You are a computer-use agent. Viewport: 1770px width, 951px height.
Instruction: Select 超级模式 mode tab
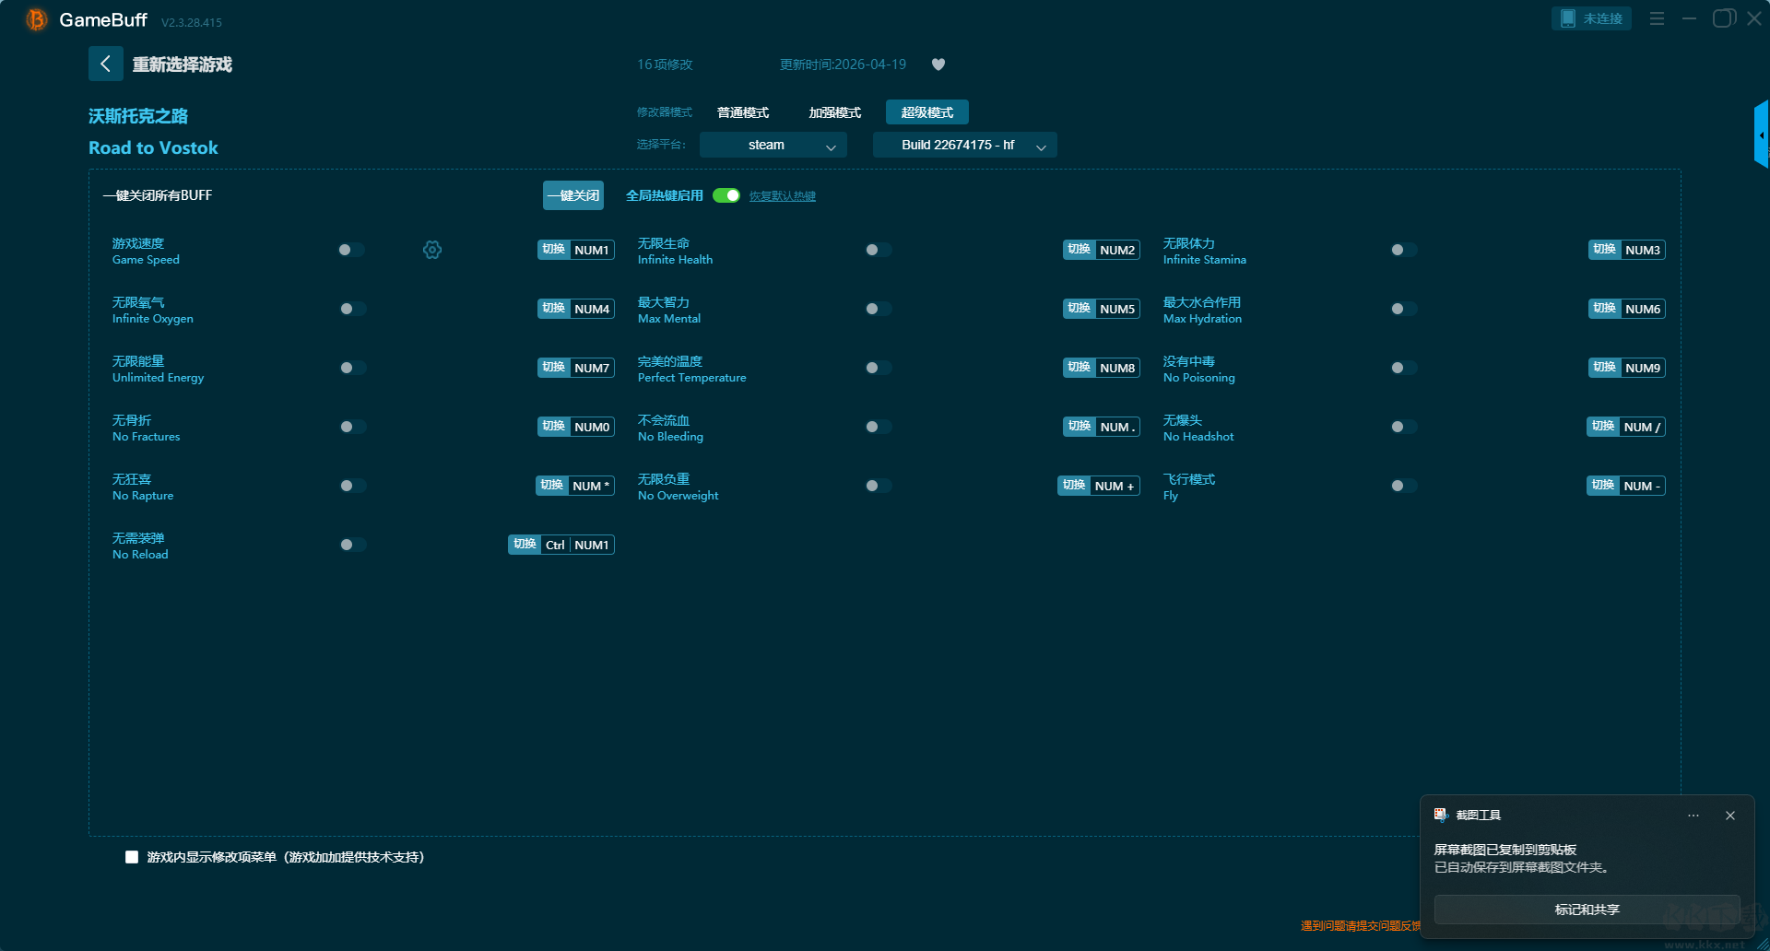point(927,112)
